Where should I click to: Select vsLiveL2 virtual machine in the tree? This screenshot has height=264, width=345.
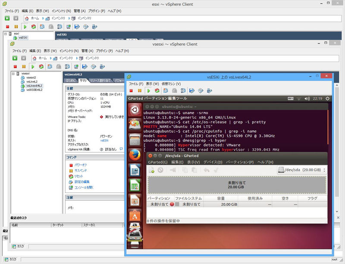(31, 81)
